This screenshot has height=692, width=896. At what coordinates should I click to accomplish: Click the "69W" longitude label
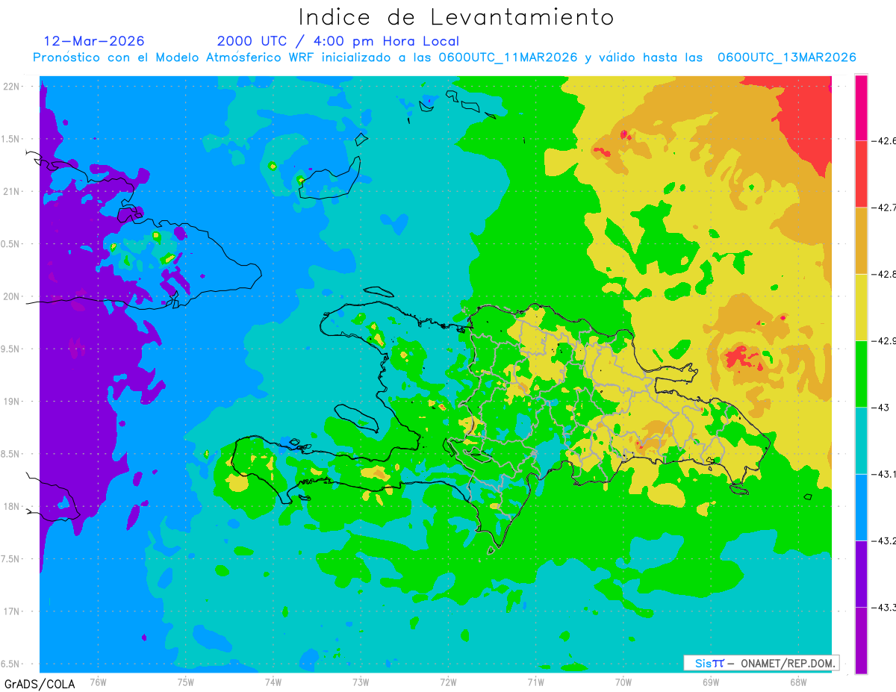coord(710,682)
